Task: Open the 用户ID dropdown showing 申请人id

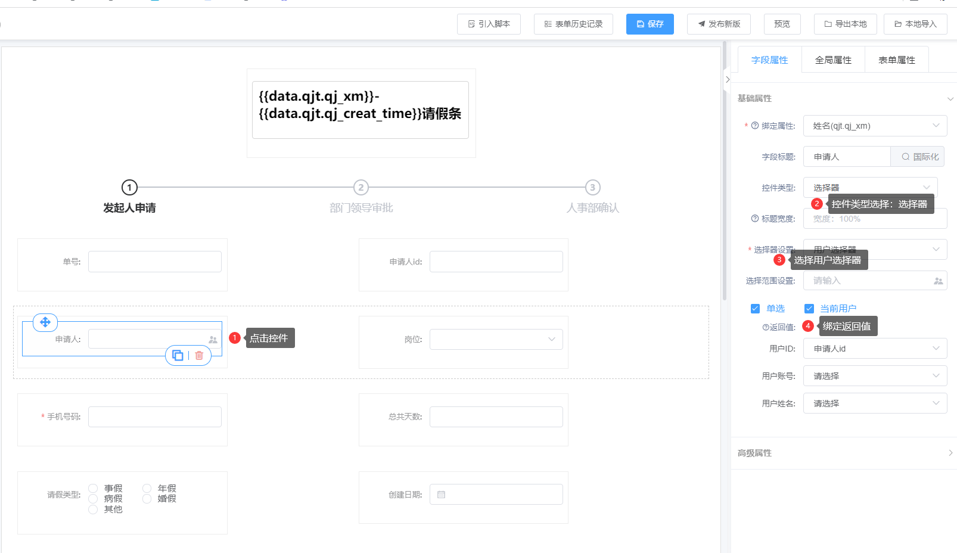Action: click(x=875, y=349)
